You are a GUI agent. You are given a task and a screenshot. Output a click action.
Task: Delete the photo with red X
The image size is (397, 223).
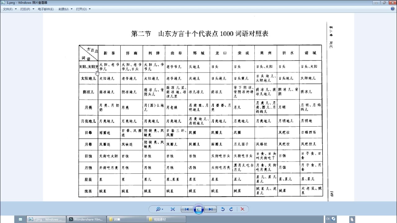coord(243,209)
